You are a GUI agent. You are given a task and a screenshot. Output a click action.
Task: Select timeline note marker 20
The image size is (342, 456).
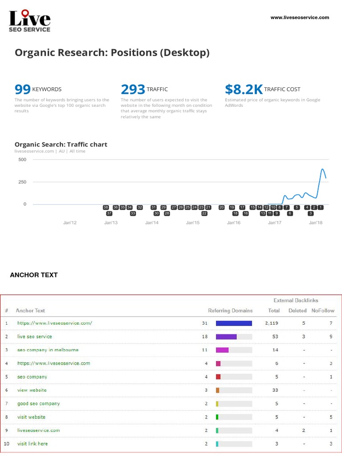(x=222, y=208)
